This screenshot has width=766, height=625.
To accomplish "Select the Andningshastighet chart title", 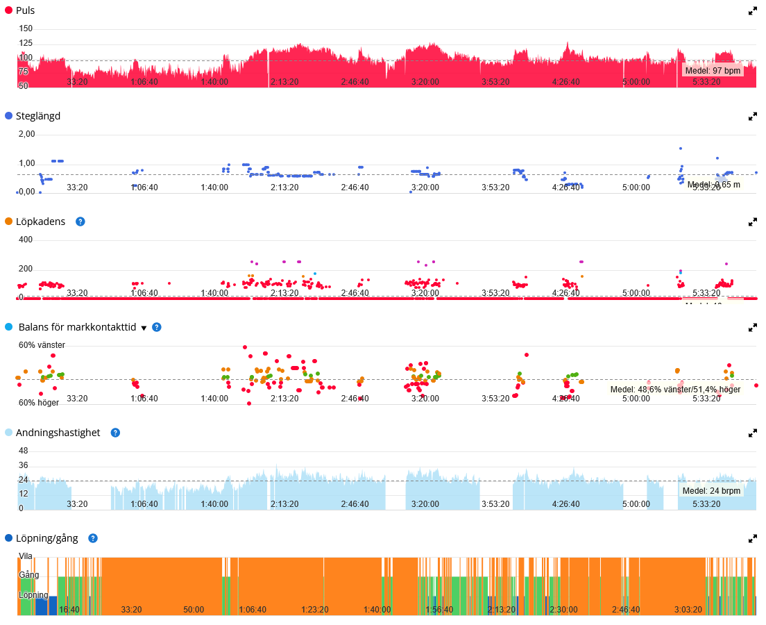I will [x=58, y=433].
